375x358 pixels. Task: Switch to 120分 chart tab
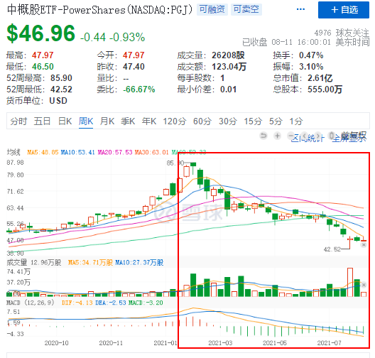pos(174,121)
